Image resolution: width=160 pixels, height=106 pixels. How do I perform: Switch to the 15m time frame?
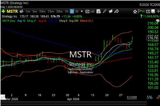(x=51, y=11)
